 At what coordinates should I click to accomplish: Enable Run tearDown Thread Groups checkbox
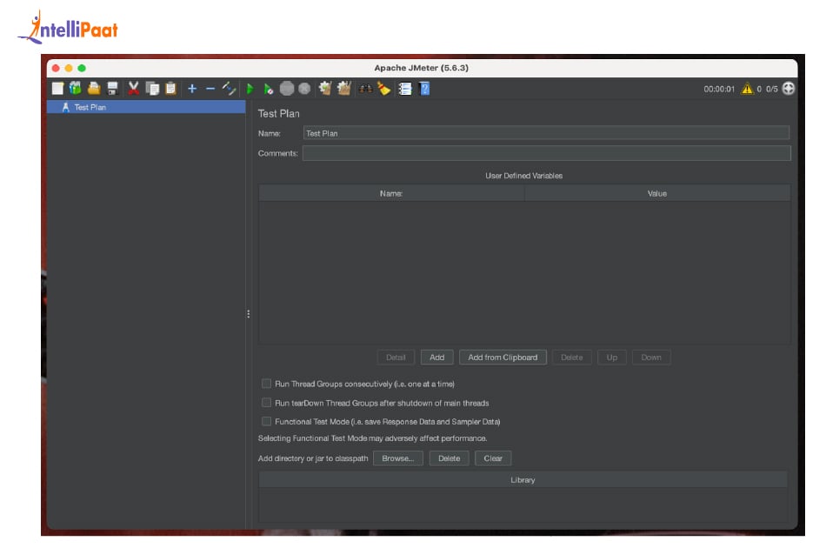(x=267, y=403)
